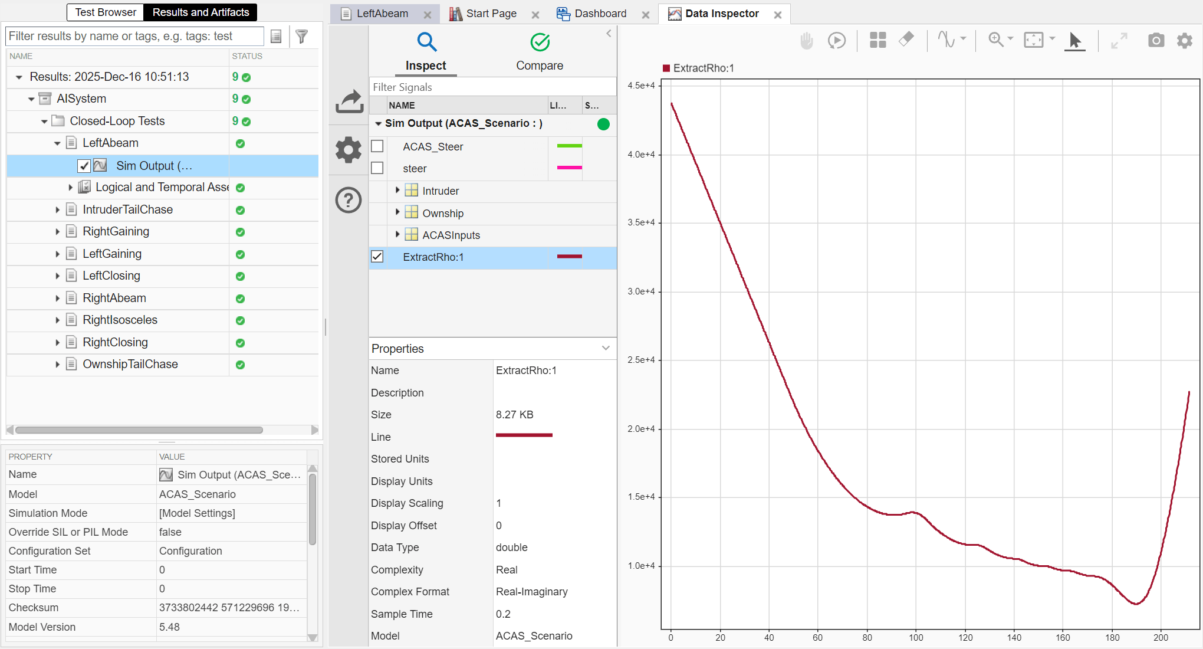This screenshot has height=649, width=1203.
Task: Close the Dashboard tab
Action: click(646, 15)
